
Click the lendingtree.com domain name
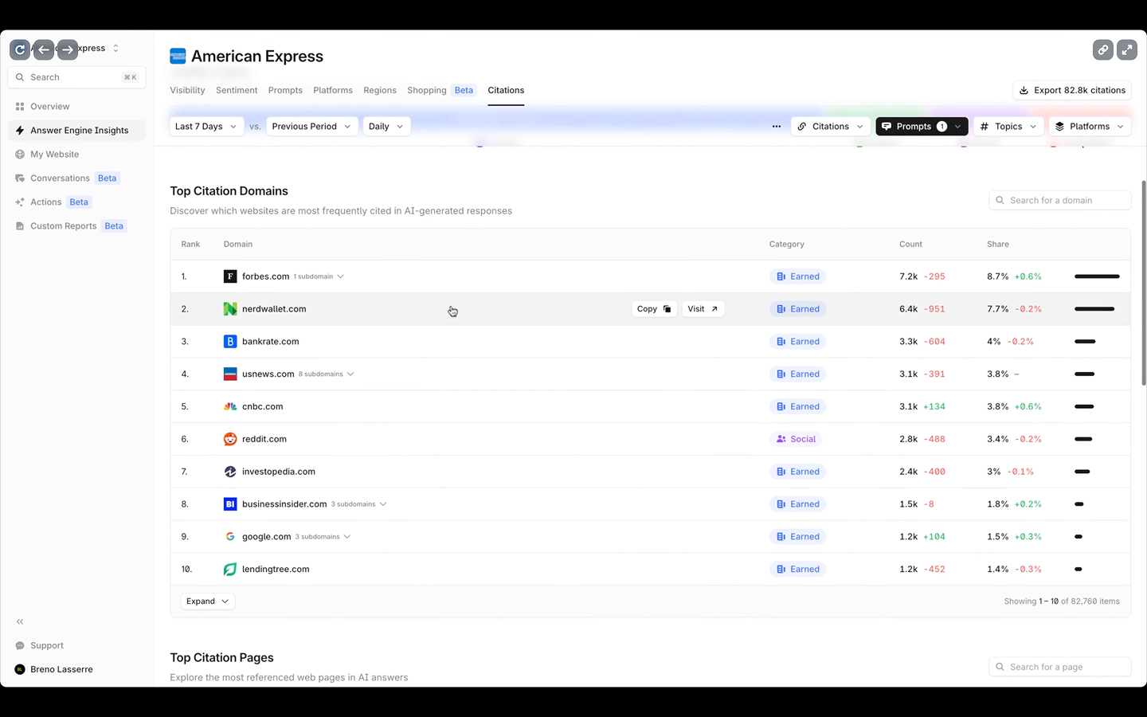[x=276, y=569]
